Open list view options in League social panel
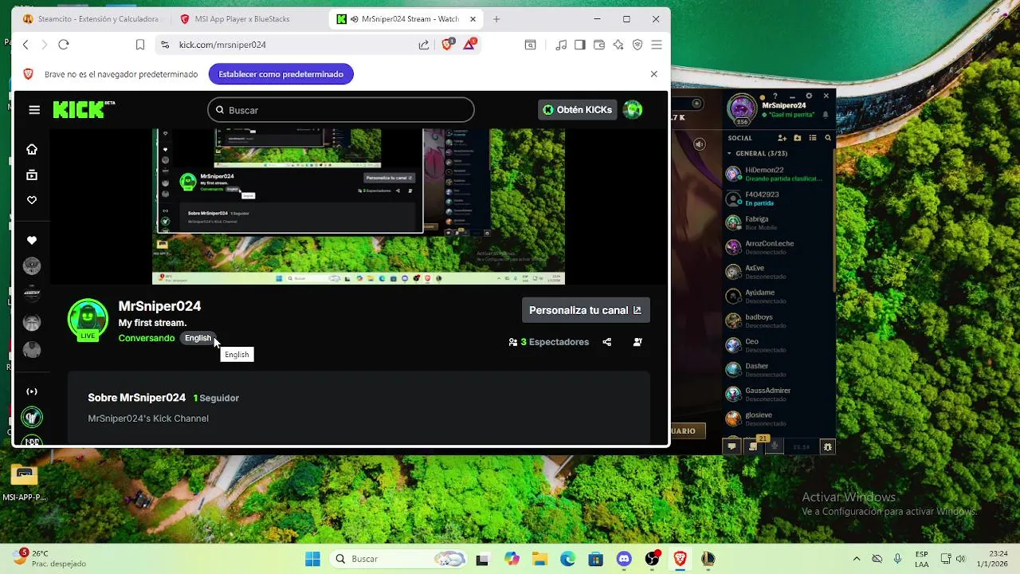1020x574 pixels. pos(813,138)
